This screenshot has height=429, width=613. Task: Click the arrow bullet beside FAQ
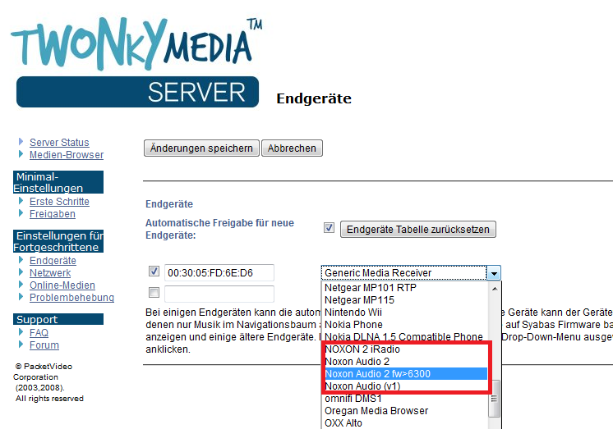click(x=21, y=332)
